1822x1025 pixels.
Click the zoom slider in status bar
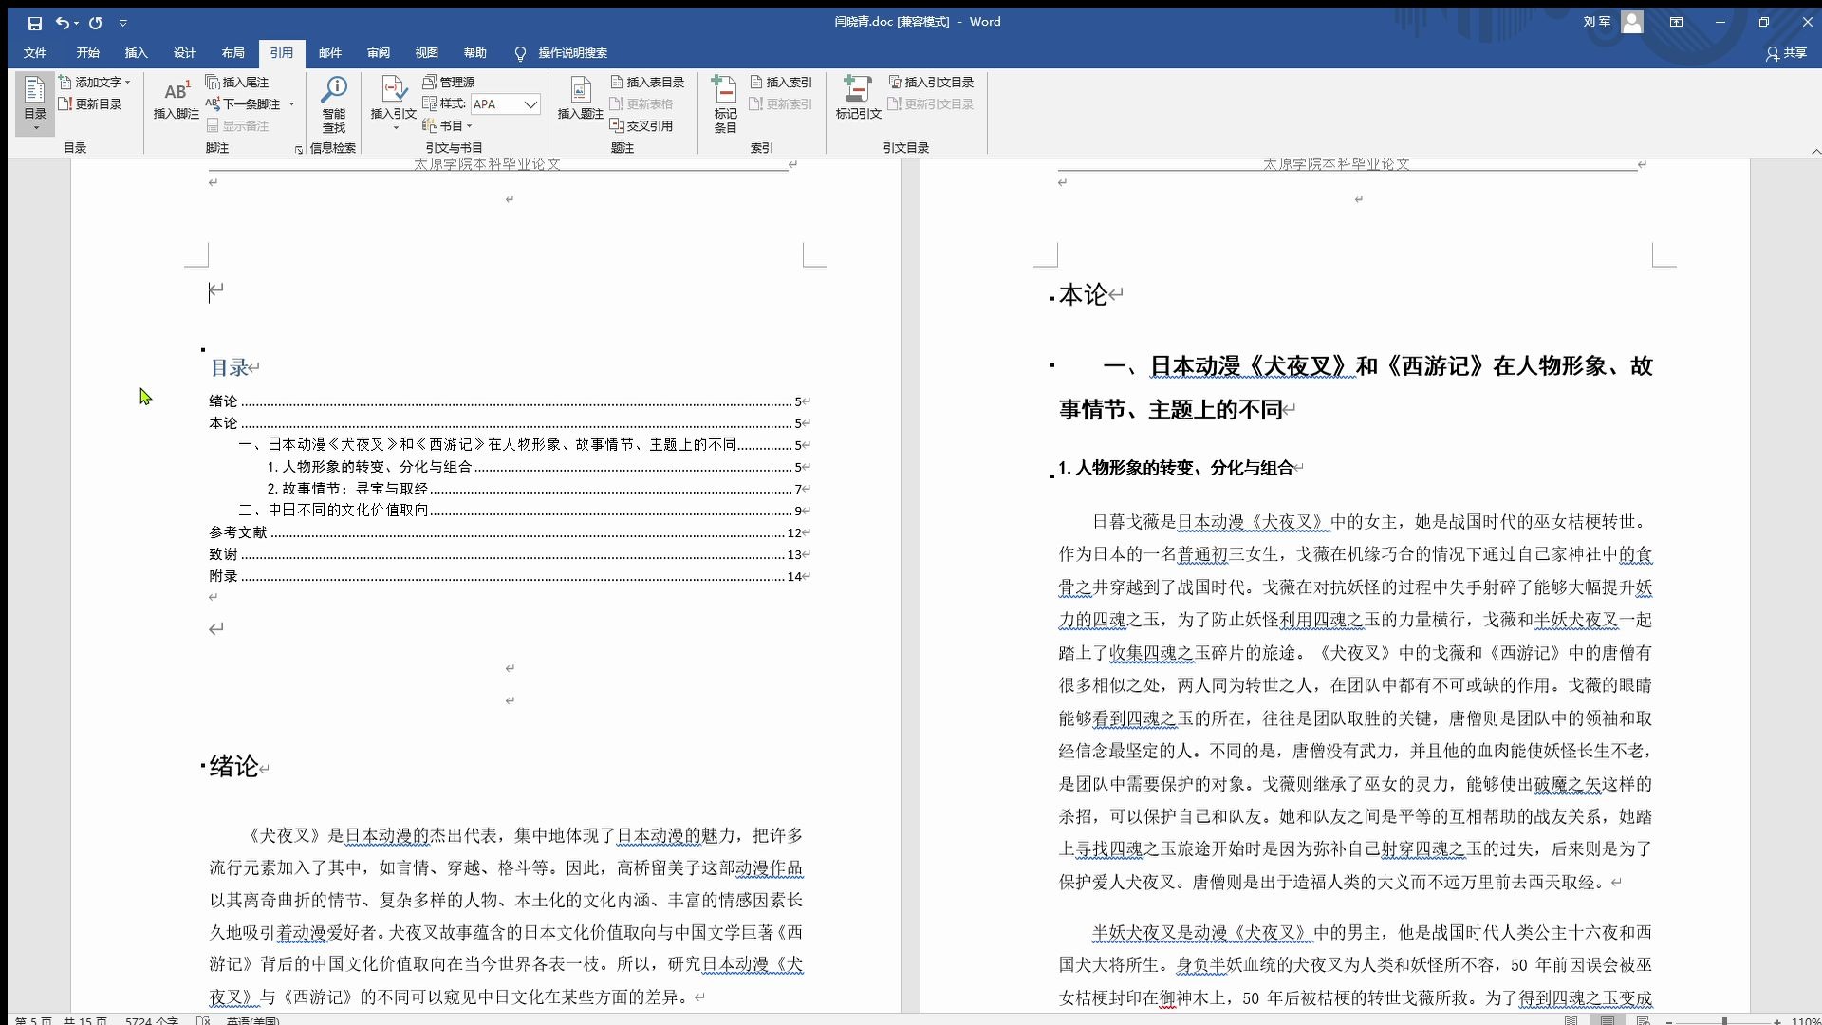pos(1723,1020)
